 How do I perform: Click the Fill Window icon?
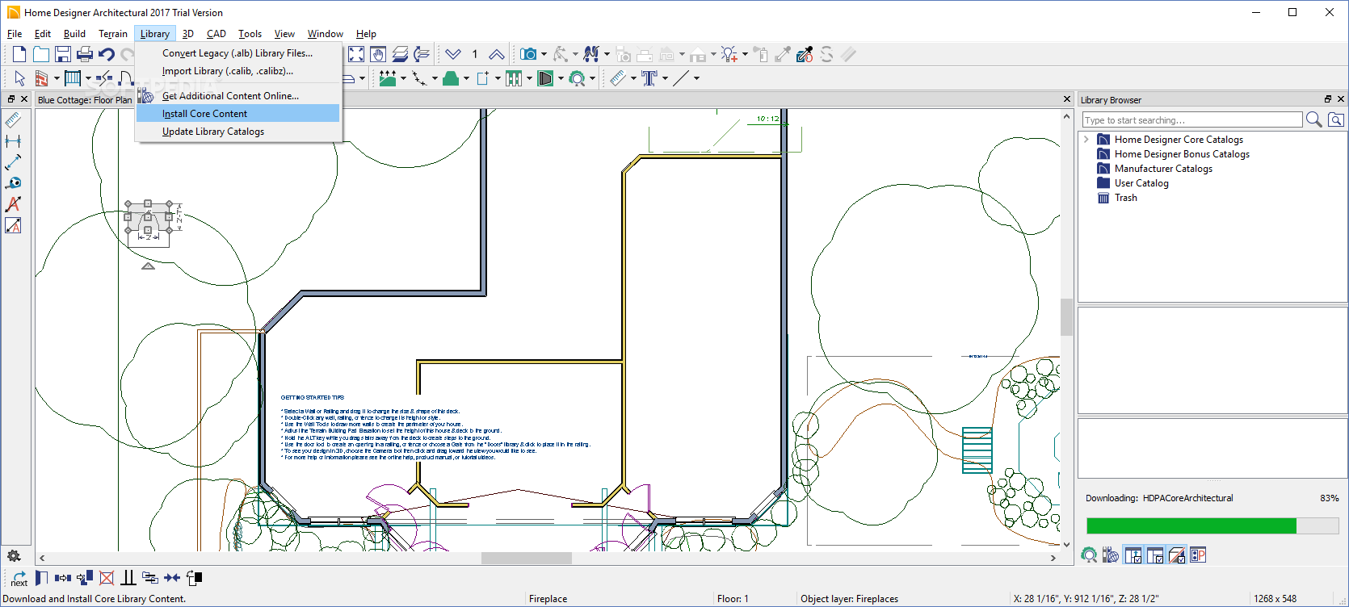356,54
